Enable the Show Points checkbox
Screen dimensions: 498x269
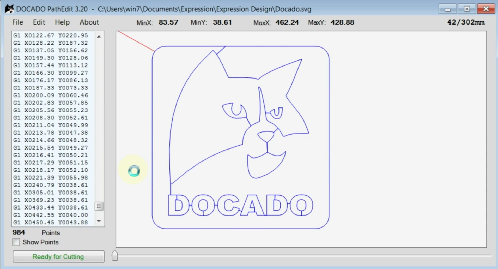16,242
